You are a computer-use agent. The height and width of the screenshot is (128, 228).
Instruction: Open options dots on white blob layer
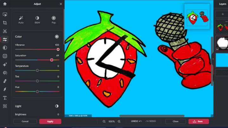tap(226, 38)
